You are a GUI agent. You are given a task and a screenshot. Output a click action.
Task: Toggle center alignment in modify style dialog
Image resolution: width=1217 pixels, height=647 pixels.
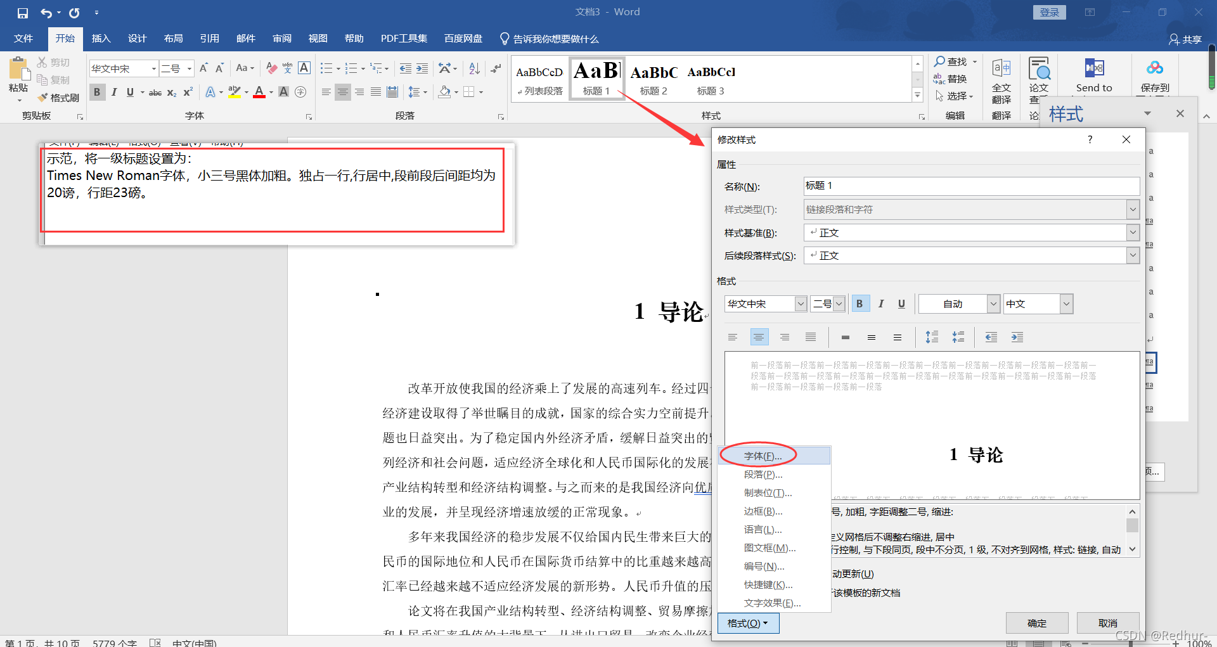pyautogui.click(x=759, y=337)
